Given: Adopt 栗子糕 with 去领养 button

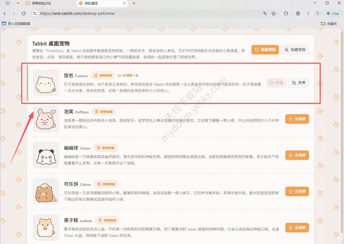Looking at the screenshot, I should point(297,227).
